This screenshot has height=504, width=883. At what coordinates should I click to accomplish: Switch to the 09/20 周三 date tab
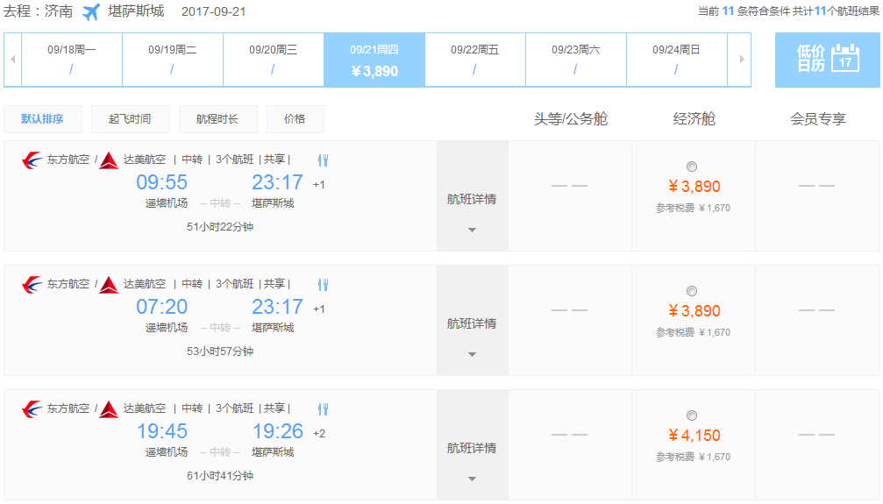click(x=273, y=60)
